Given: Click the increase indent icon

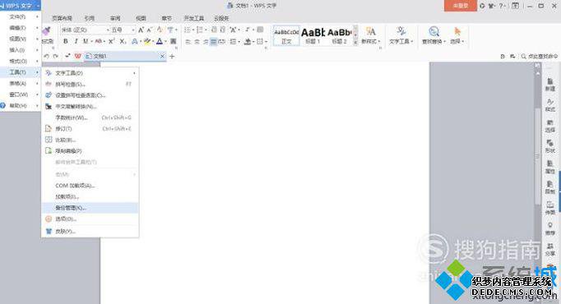Looking at the screenshot, I should click(x=222, y=30).
